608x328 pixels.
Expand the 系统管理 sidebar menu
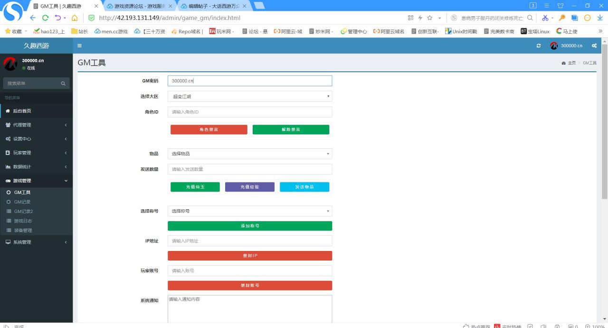pyautogui.click(x=36, y=242)
